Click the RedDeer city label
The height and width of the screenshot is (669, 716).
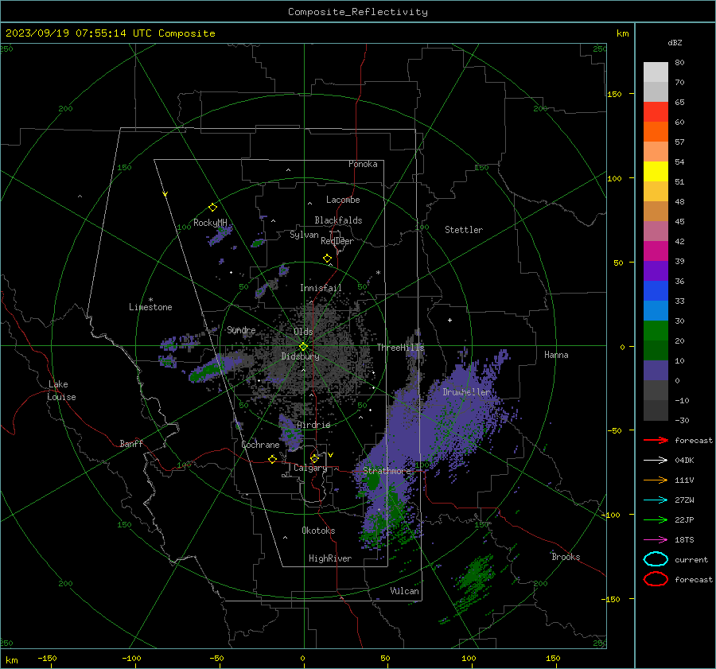tap(337, 241)
